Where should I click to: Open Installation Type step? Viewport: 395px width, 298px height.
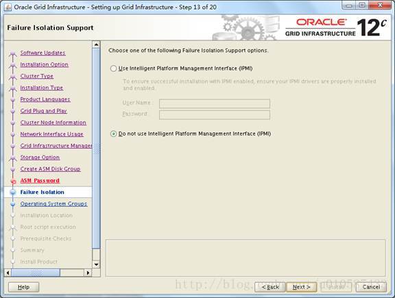42,88
